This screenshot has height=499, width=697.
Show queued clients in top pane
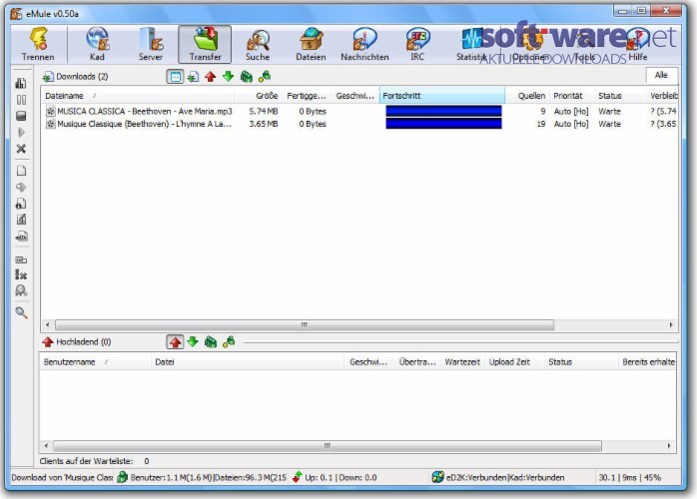tap(247, 77)
